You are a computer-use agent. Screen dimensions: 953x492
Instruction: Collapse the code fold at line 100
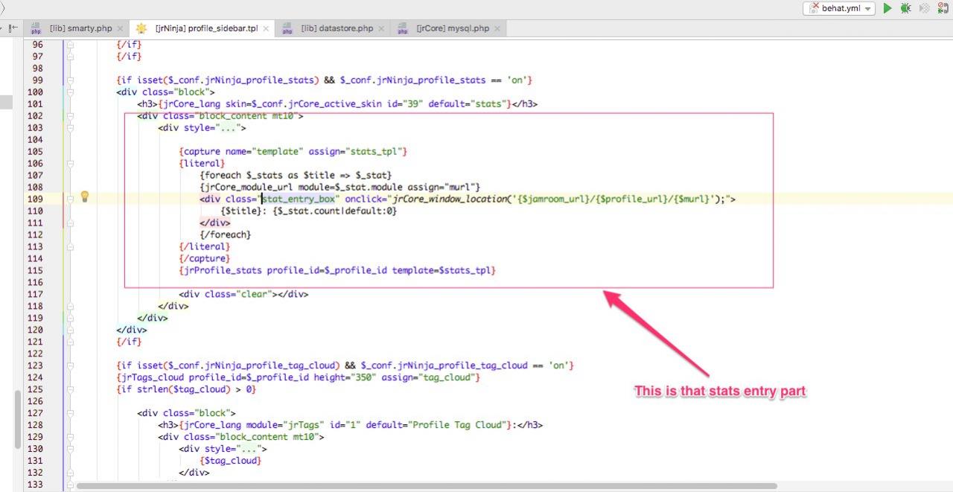[71, 92]
